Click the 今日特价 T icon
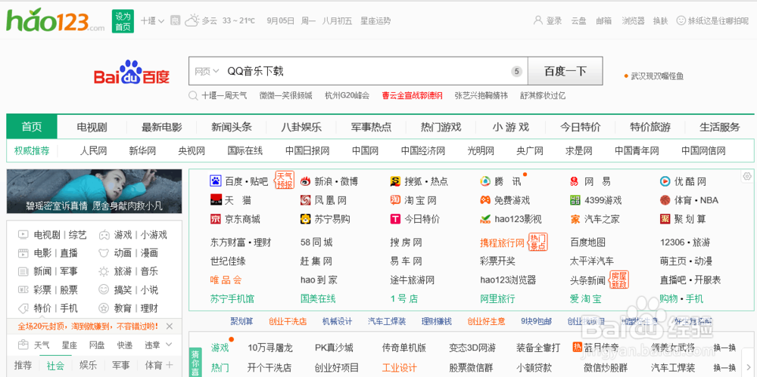The width and height of the screenshot is (757, 377). pyautogui.click(x=395, y=219)
